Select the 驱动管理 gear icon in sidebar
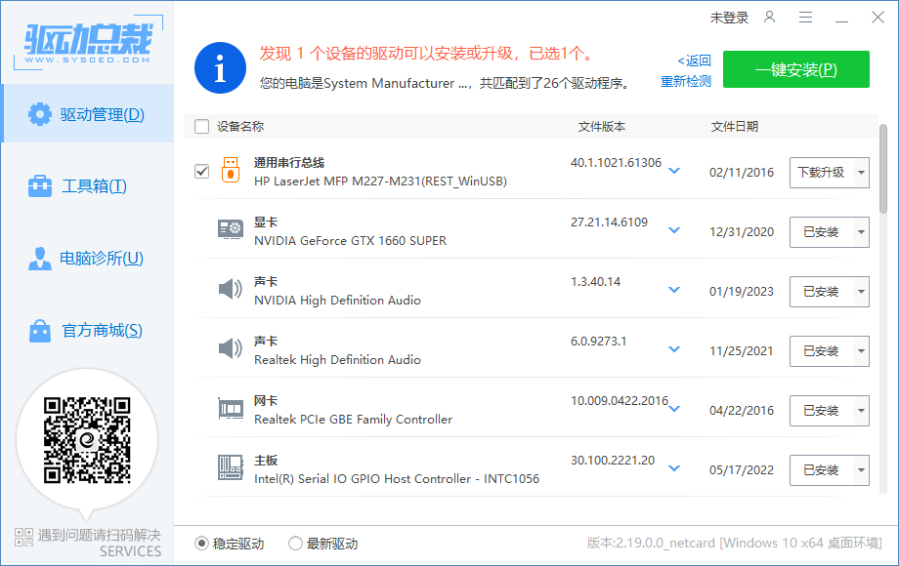Screen dimensions: 899x566 coord(39,114)
